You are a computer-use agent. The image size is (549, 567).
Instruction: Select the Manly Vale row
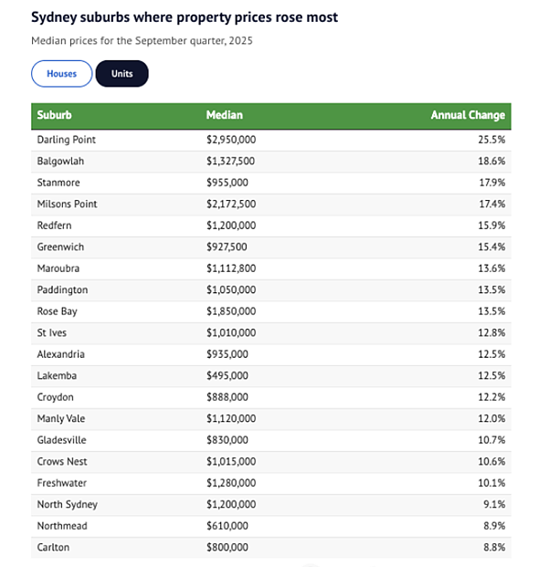point(271,419)
